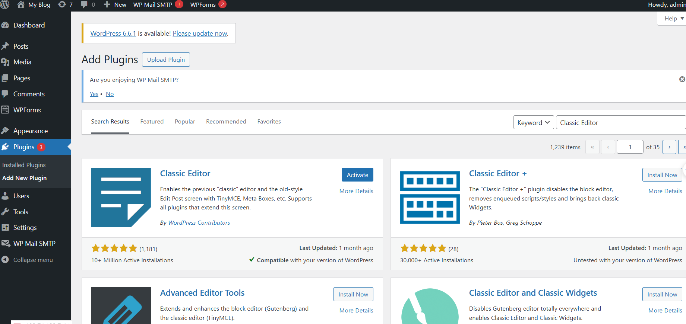Click the Please update now link
686x324 pixels.
coord(200,33)
